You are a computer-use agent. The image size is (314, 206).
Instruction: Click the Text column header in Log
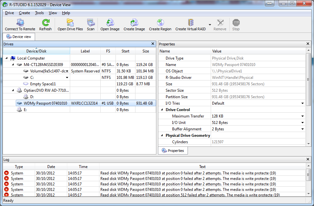[202, 166]
